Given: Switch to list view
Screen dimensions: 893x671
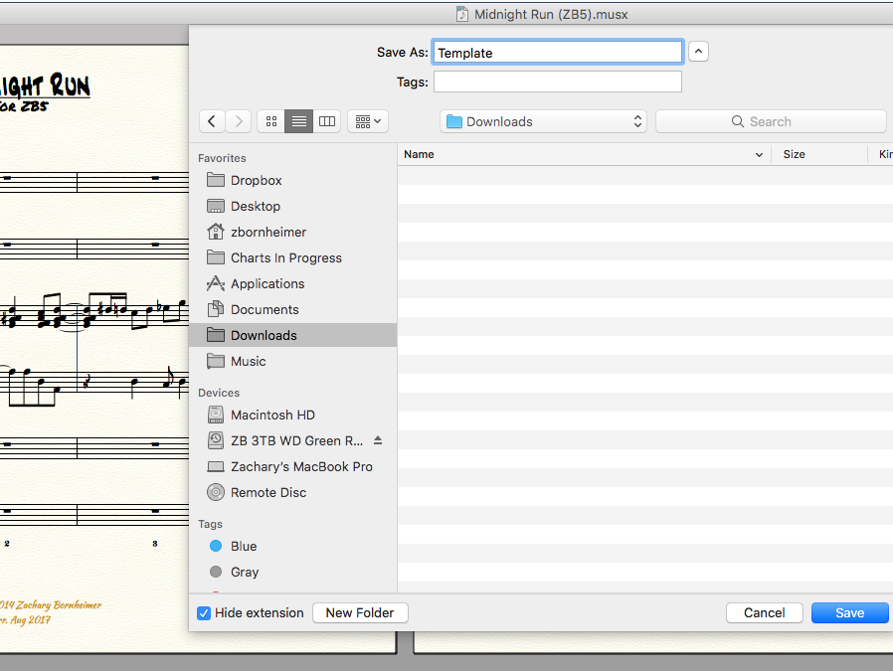Looking at the screenshot, I should coord(298,121).
